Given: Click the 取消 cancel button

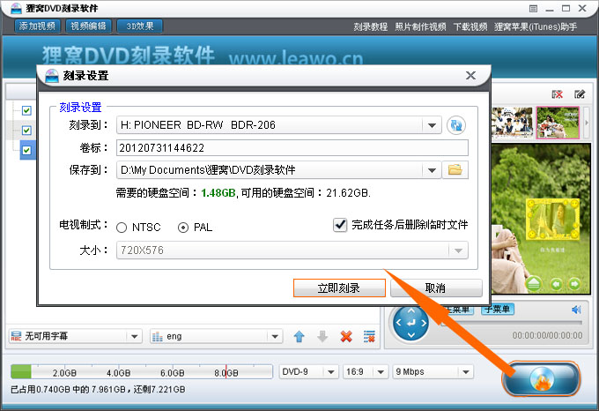Looking at the screenshot, I should 435,288.
